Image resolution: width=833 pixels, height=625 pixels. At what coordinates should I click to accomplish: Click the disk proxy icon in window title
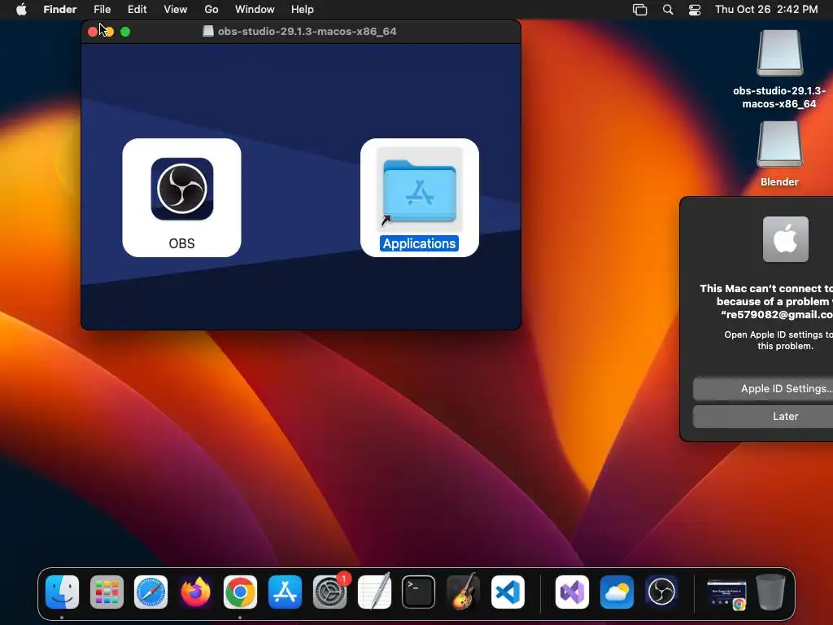[208, 32]
